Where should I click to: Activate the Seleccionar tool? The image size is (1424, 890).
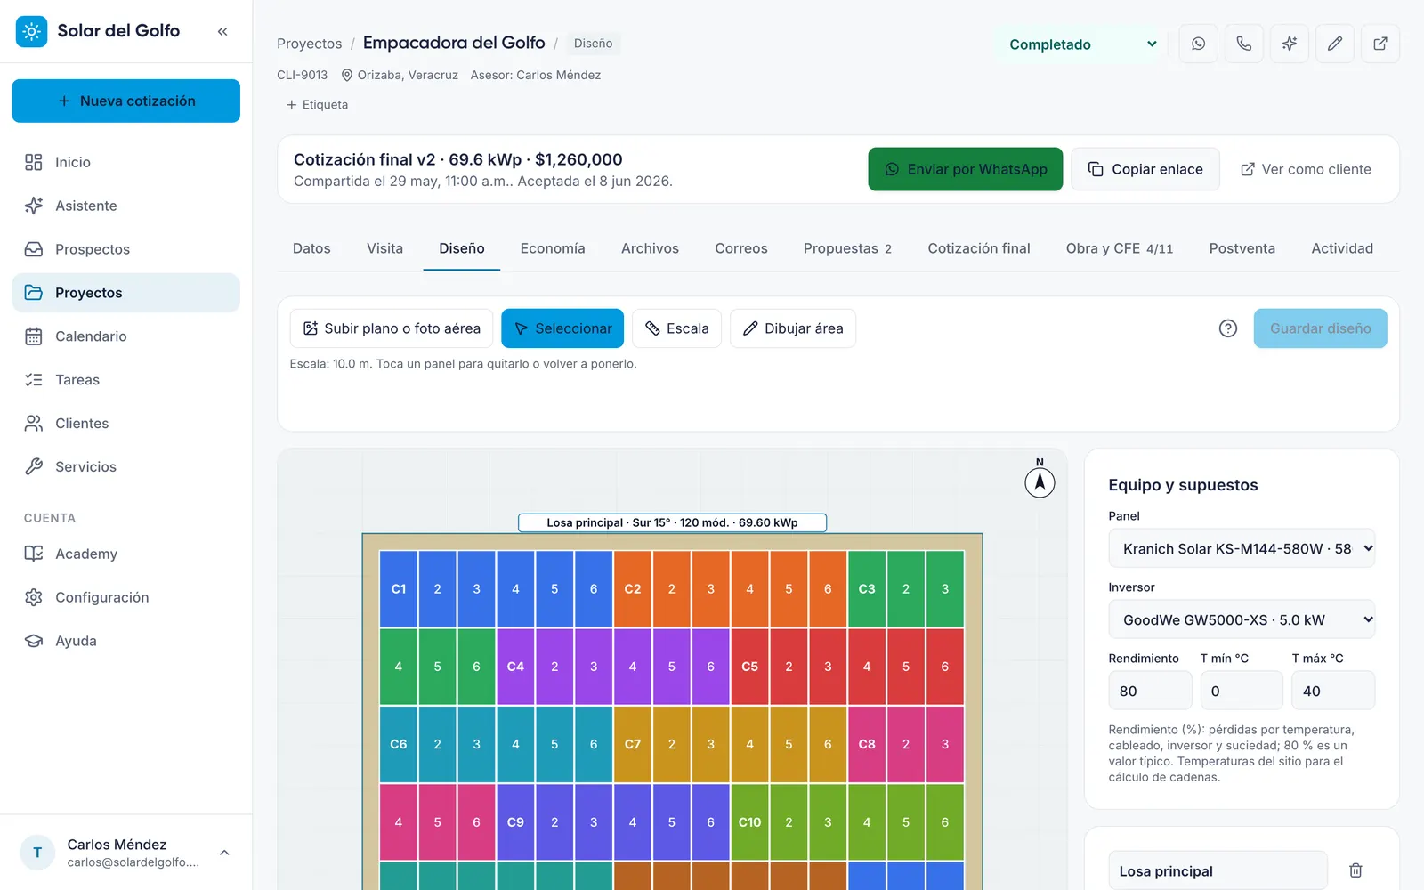pyautogui.click(x=562, y=328)
